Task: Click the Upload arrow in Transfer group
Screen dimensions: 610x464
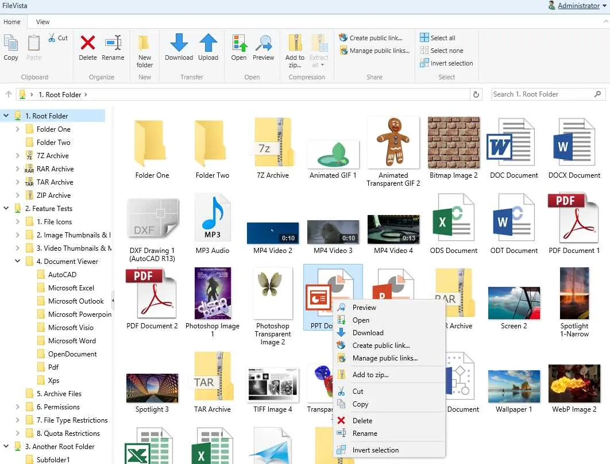Action: point(208,47)
